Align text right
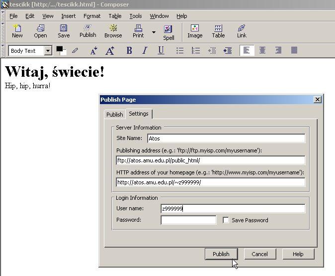 click(278, 50)
